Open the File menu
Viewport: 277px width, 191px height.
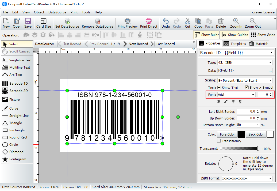[5, 12]
